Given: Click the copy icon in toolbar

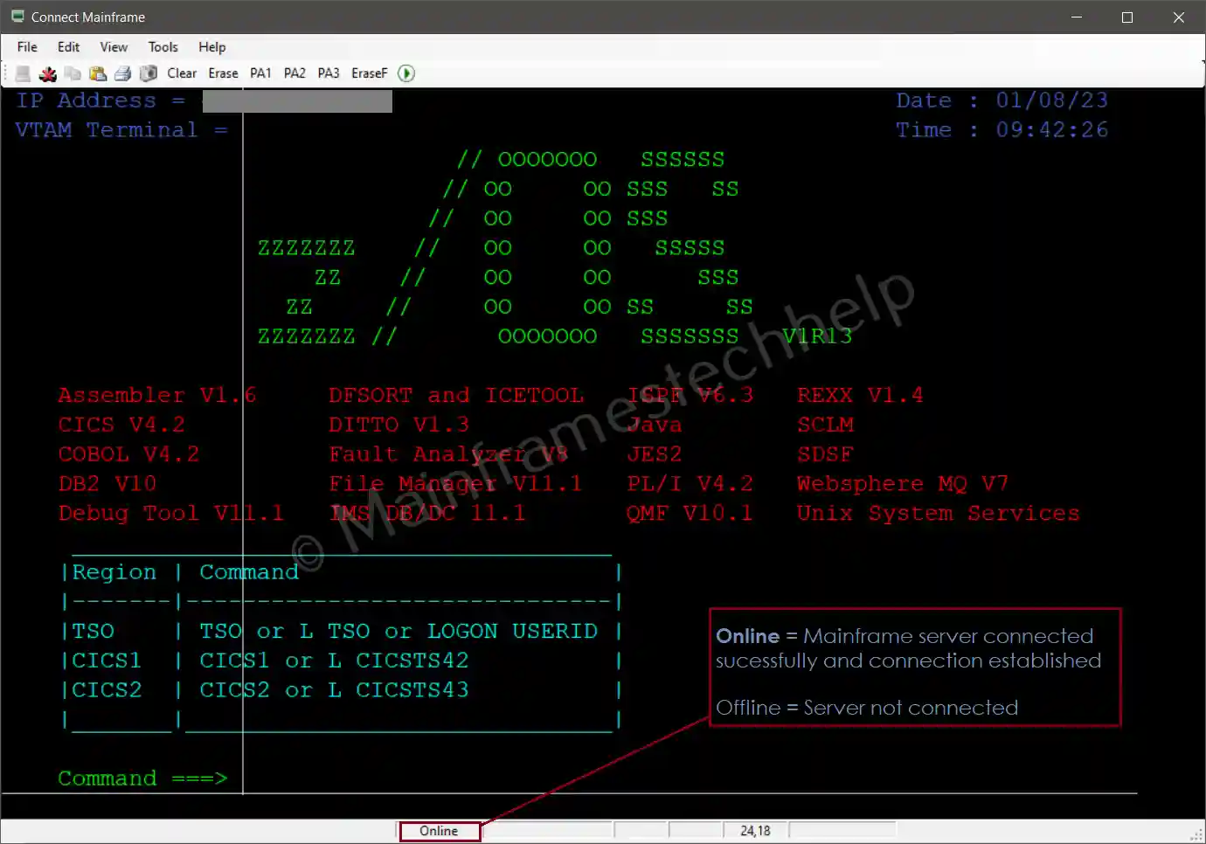Looking at the screenshot, I should pyautogui.click(x=73, y=73).
